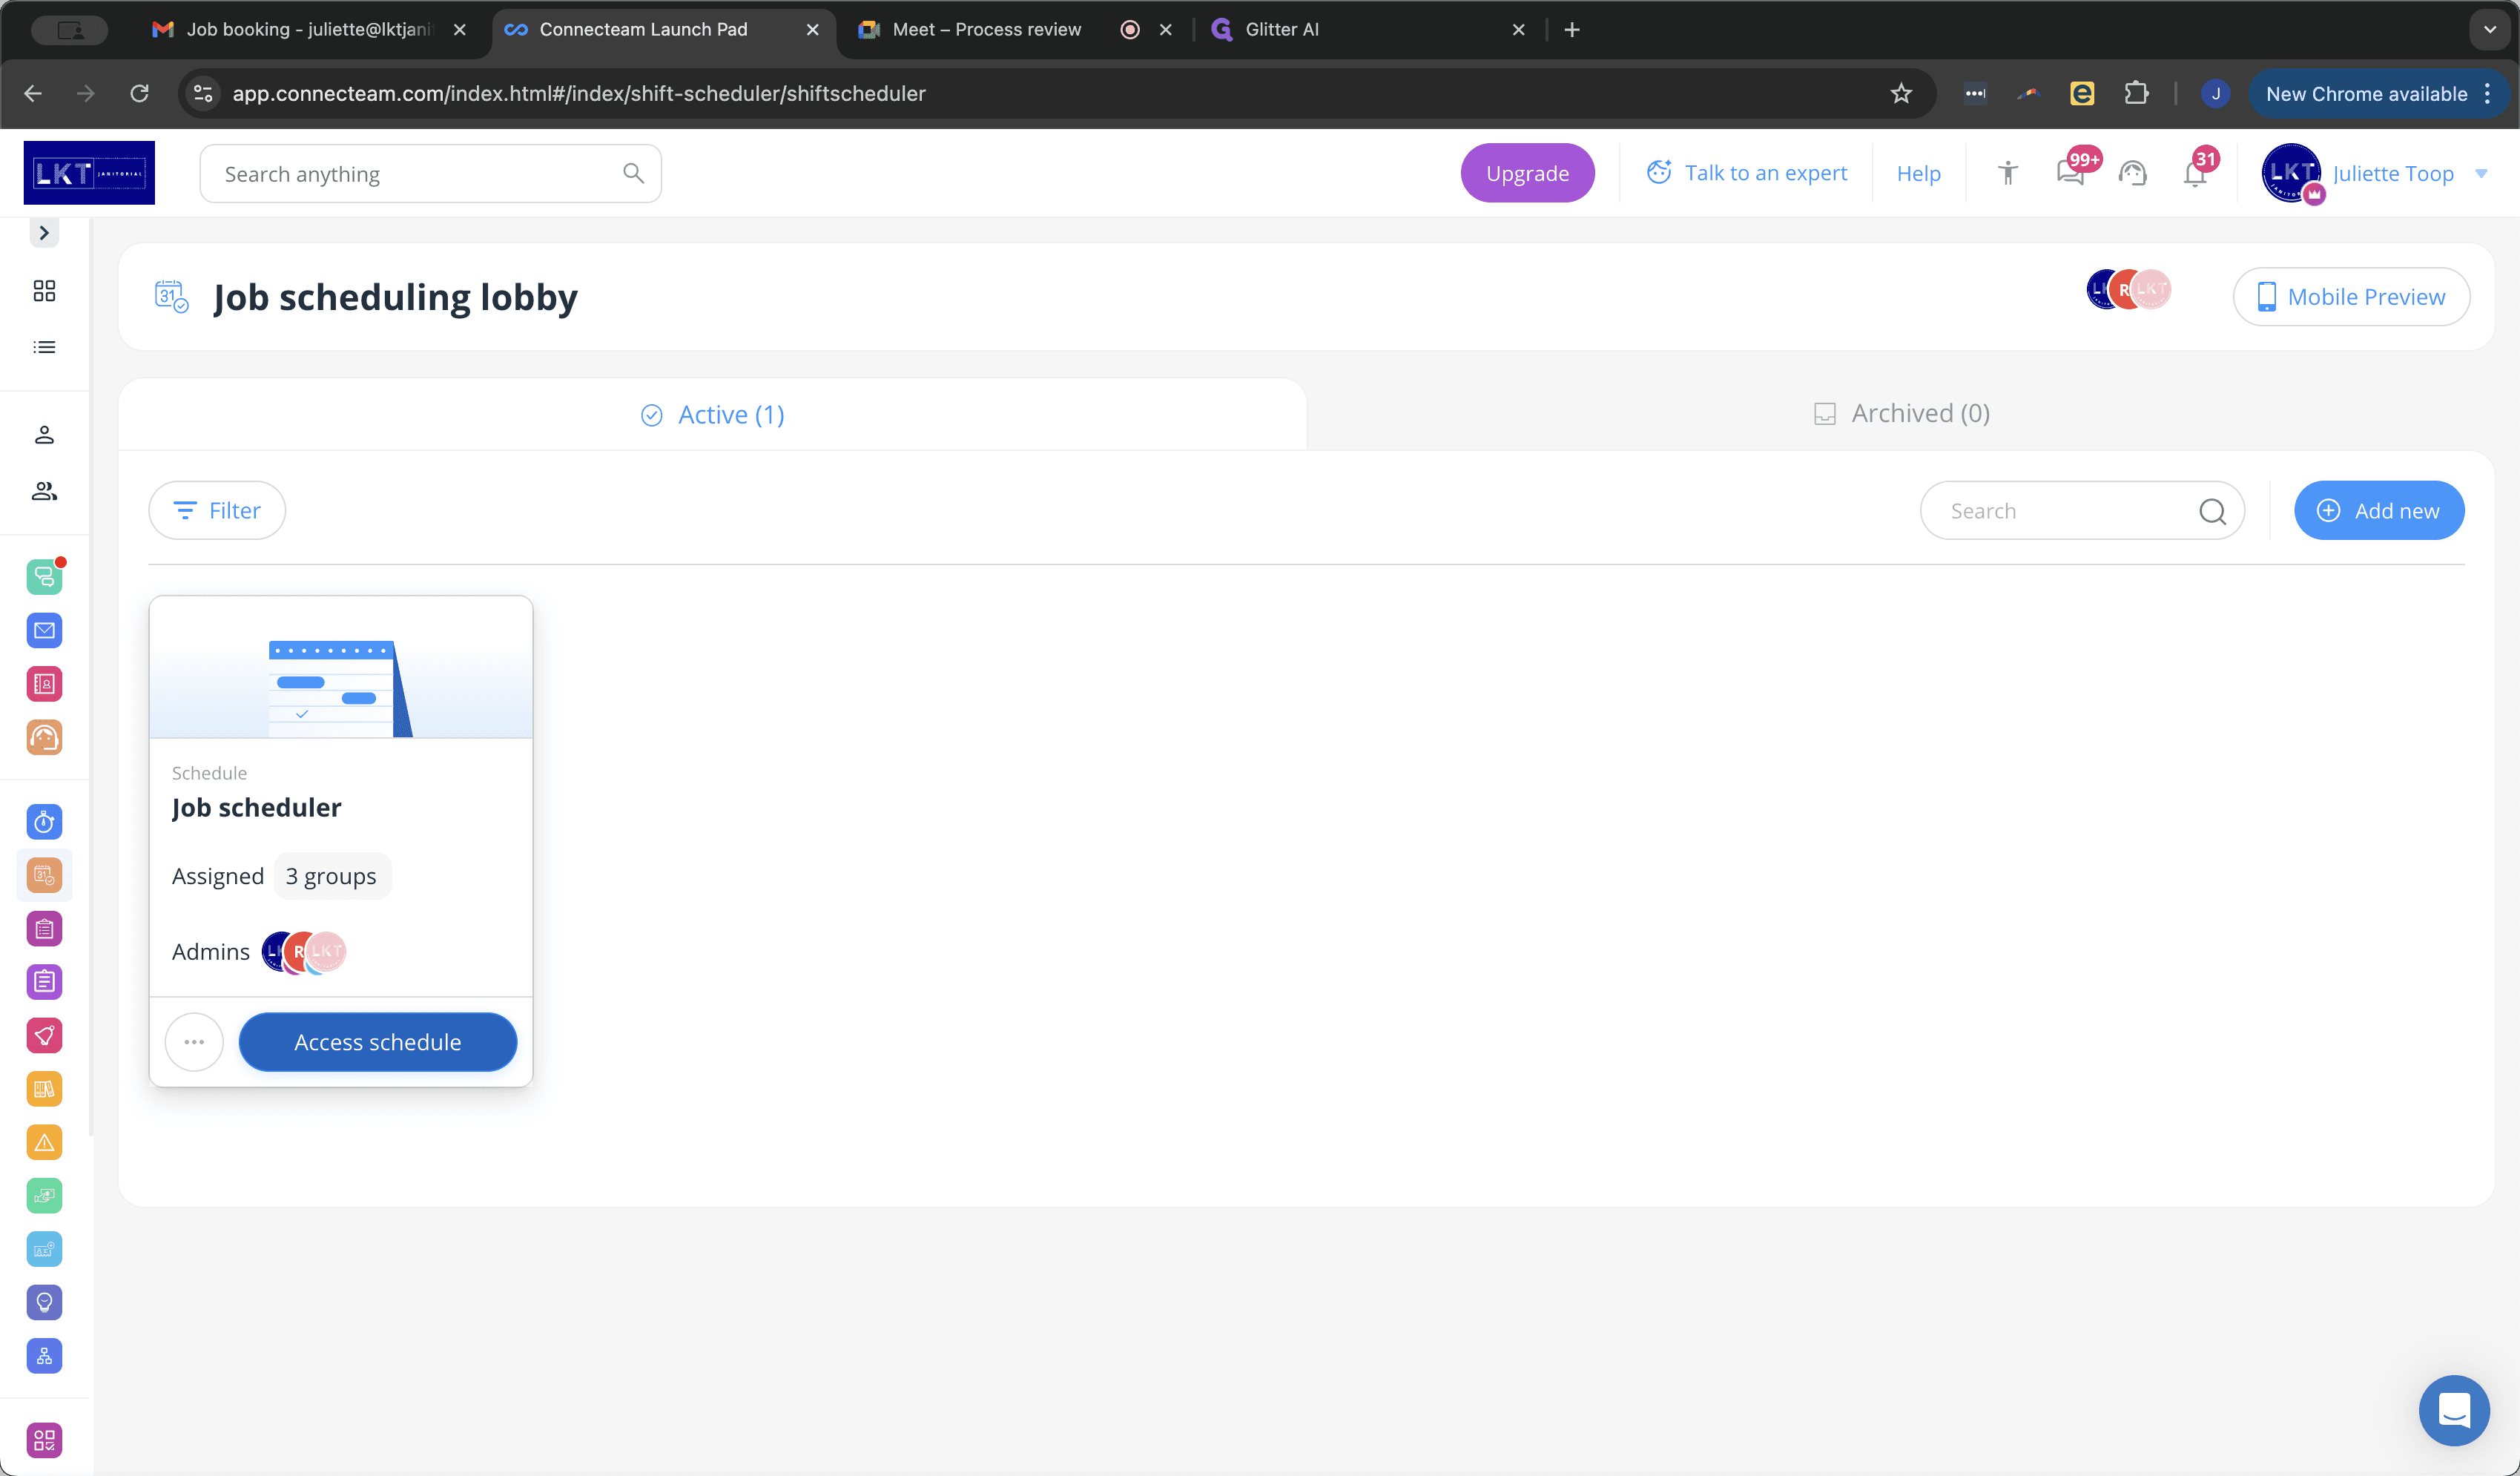The image size is (2520, 1476).
Task: Open the orange headset Help Desk icon
Action: (x=44, y=738)
